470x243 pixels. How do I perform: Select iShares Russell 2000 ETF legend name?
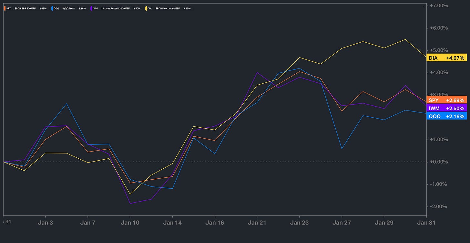tap(115, 8)
